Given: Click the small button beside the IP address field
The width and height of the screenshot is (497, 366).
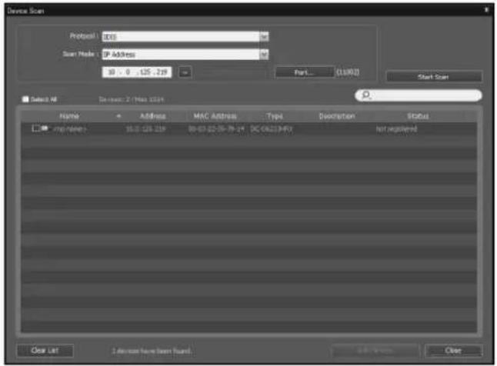Looking at the screenshot, I should (x=185, y=72).
